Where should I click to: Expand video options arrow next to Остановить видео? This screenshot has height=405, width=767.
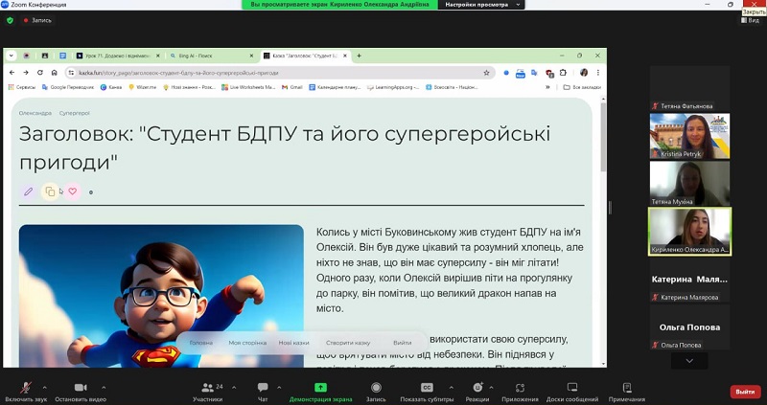104,388
